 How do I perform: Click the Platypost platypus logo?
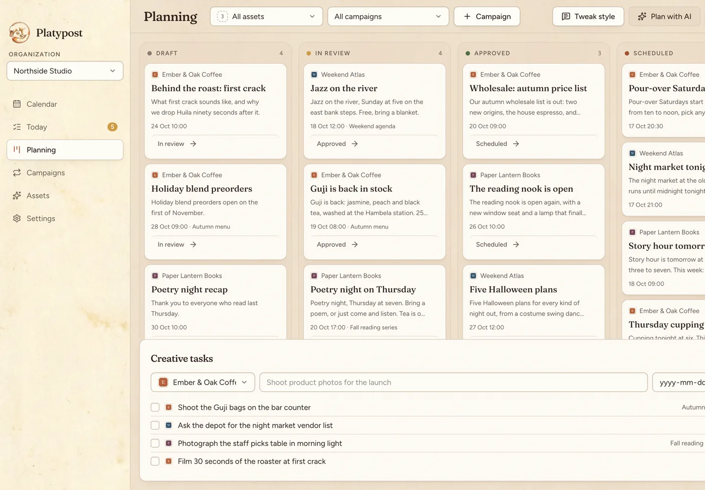pyautogui.click(x=20, y=33)
